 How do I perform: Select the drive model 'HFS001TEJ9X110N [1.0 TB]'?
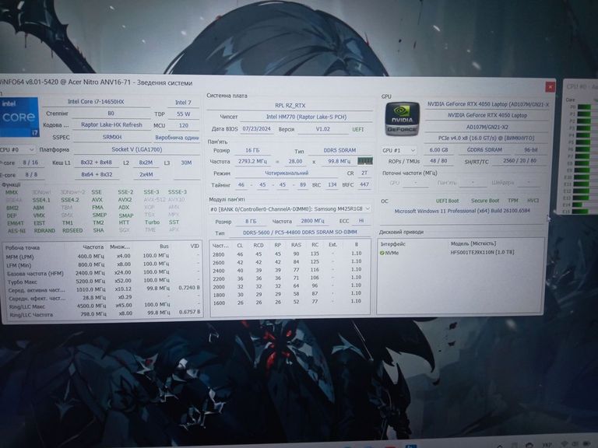[x=482, y=252]
